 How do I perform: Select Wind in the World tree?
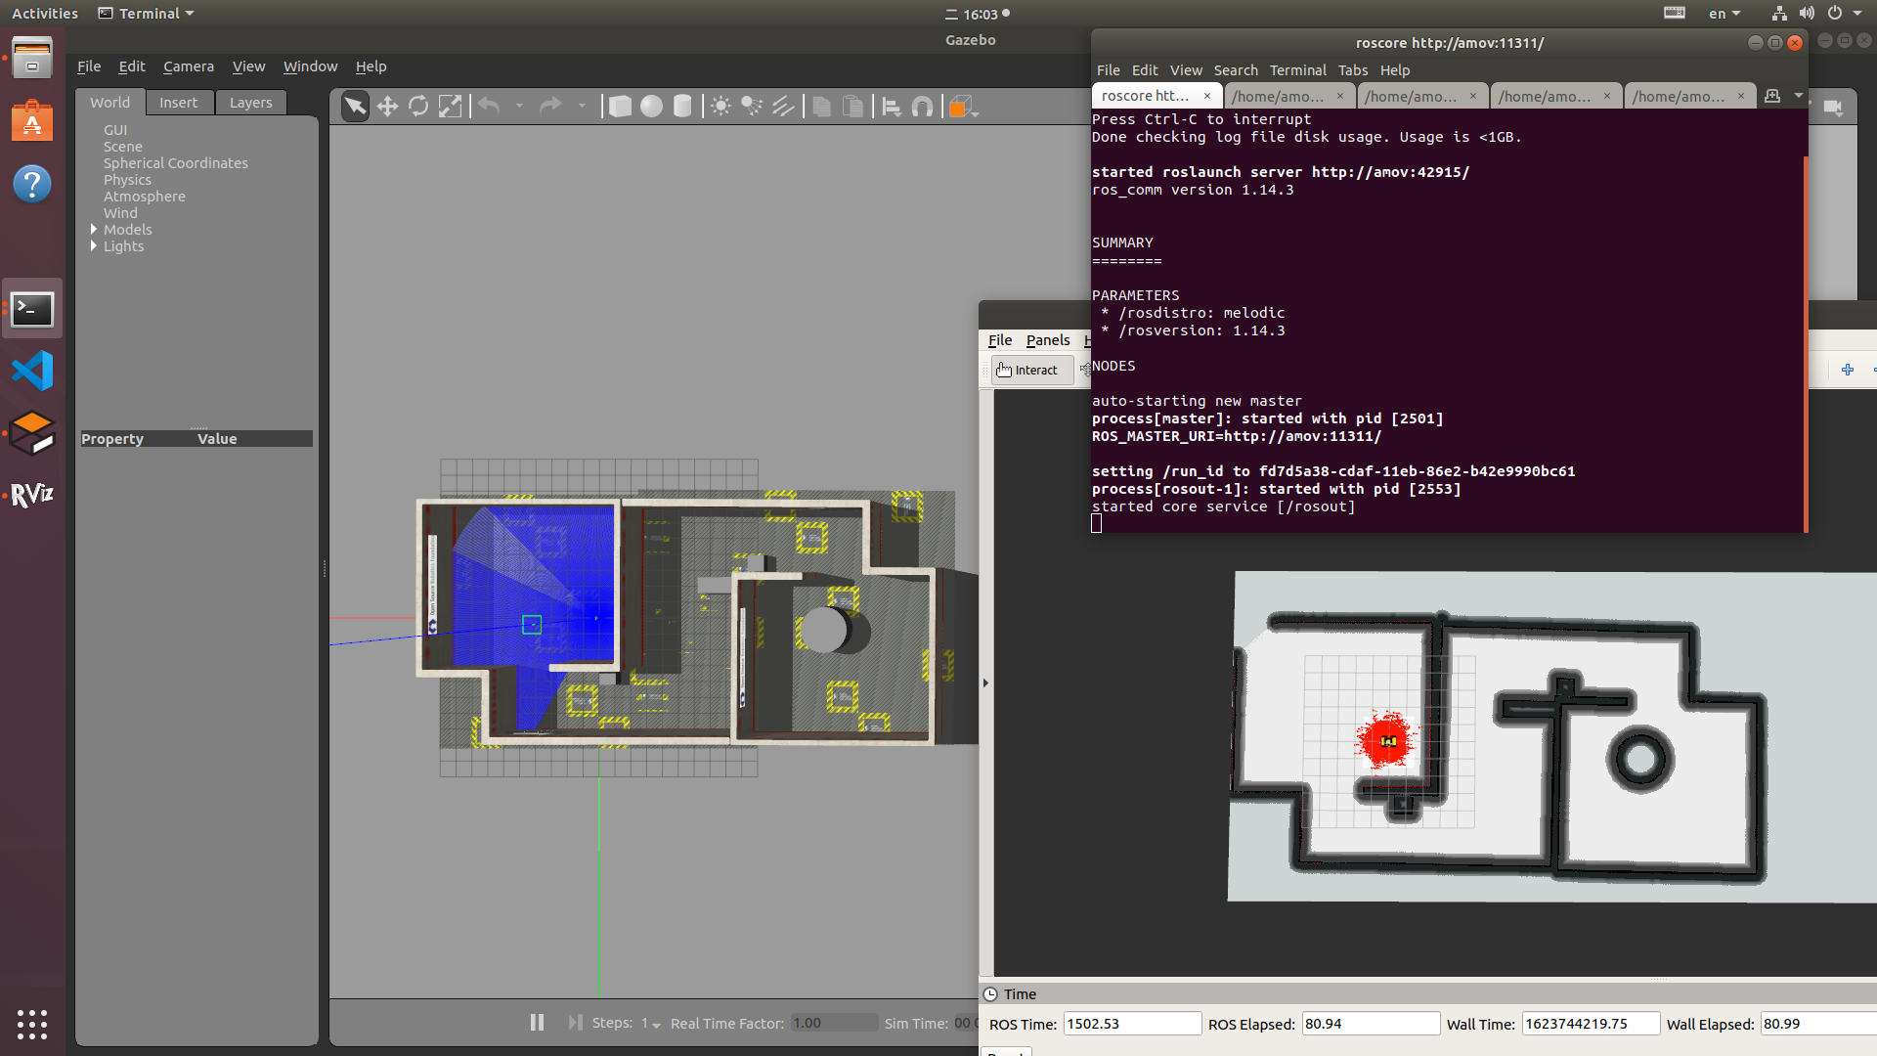tap(120, 213)
